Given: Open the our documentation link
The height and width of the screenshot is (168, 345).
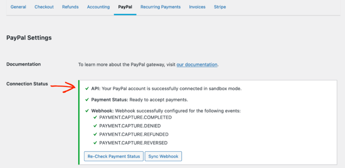Looking at the screenshot, I should [197, 64].
